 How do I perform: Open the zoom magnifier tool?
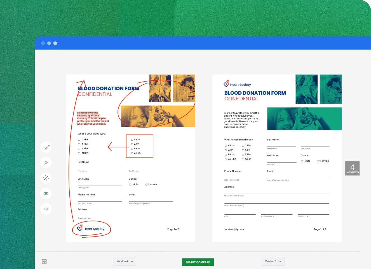click(46, 163)
